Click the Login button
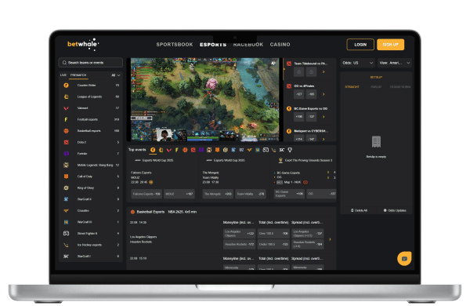 pos(360,45)
